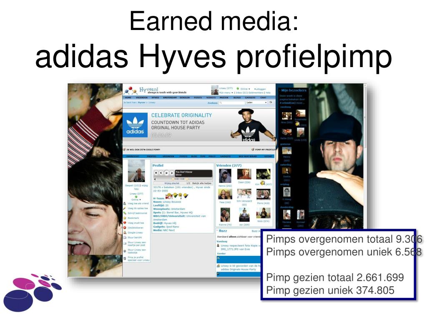Open the Inbox link
The image size is (427, 320).
pyautogui.click(x=241, y=93)
